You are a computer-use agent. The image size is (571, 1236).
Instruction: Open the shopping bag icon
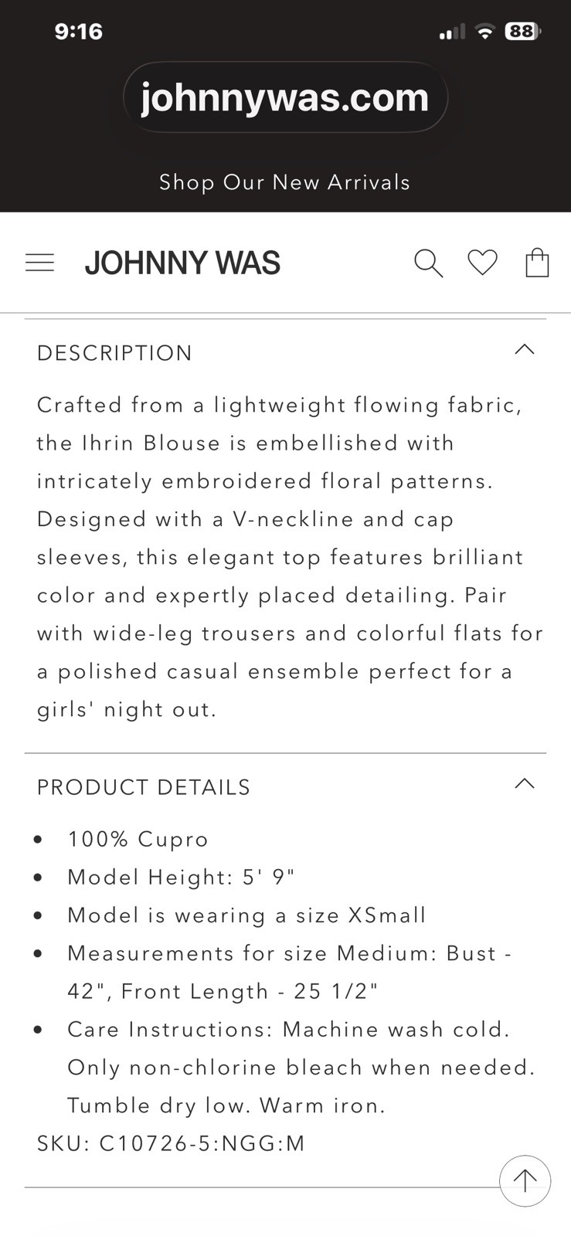point(537,263)
